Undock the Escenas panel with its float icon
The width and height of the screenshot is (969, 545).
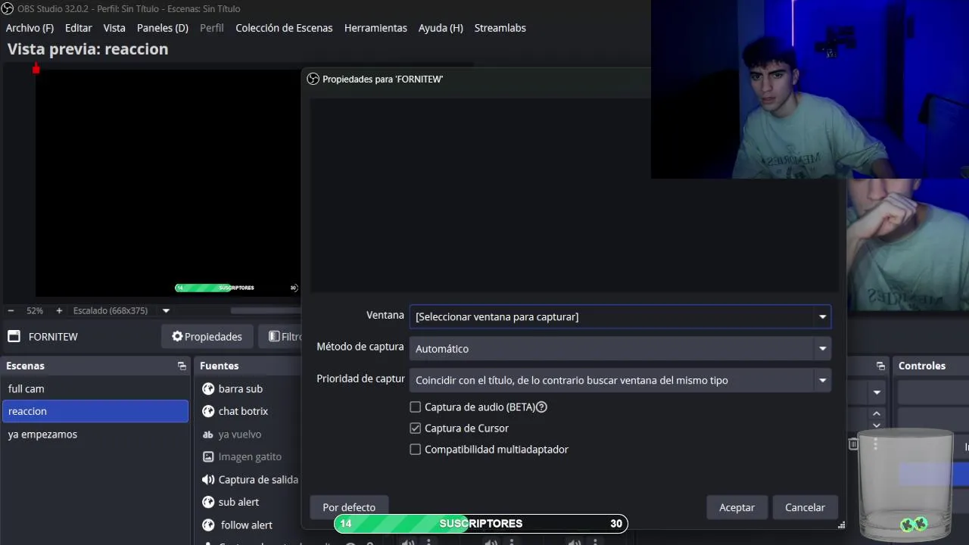182,366
